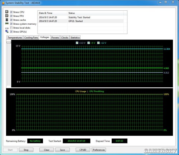
Task: Uncheck Stress GPU(s) option
Action: coord(11,32)
